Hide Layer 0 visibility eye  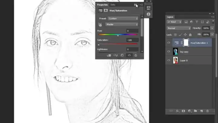(169, 60)
